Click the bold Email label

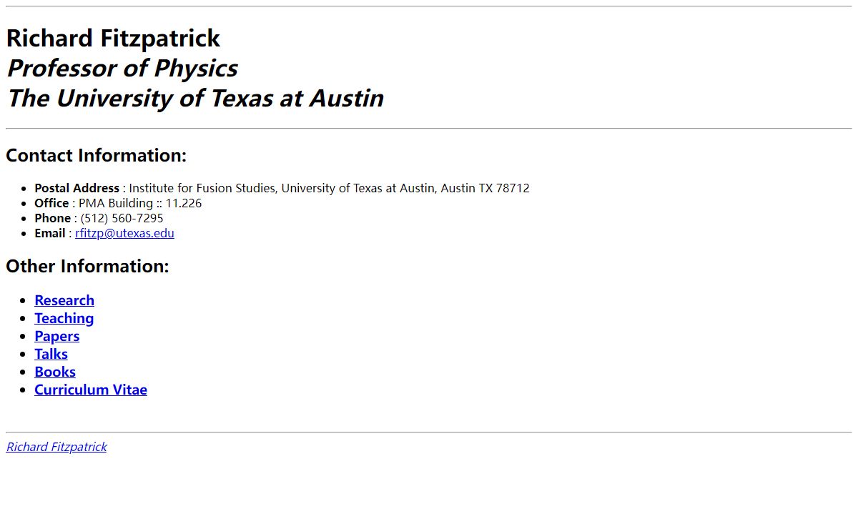click(50, 233)
